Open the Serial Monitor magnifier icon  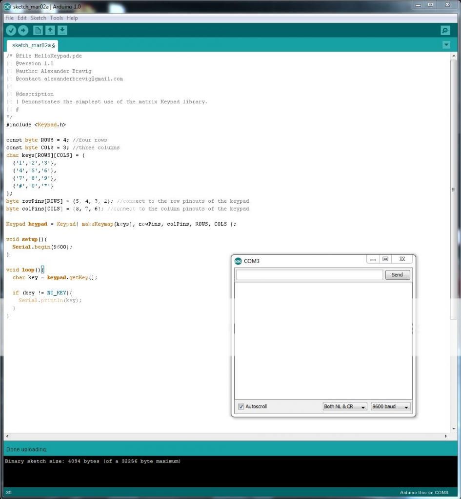[445, 30]
